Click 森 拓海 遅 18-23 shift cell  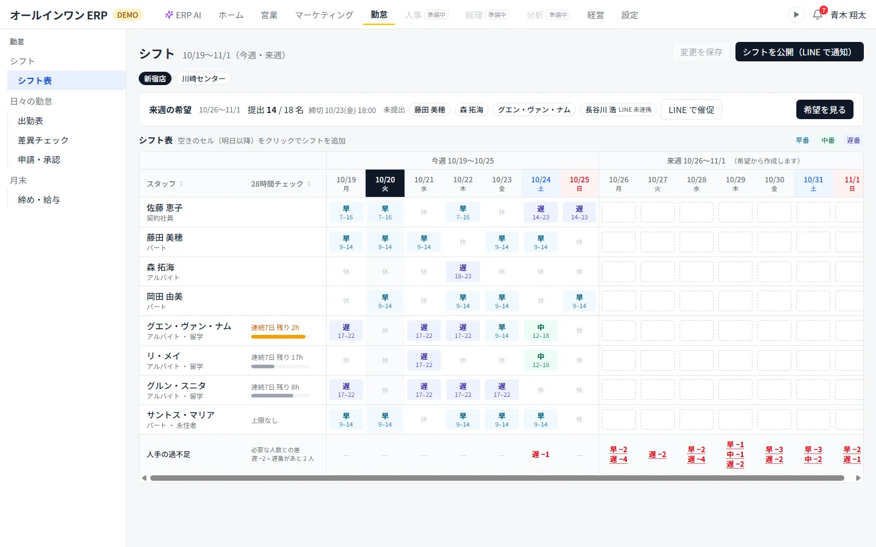(463, 272)
